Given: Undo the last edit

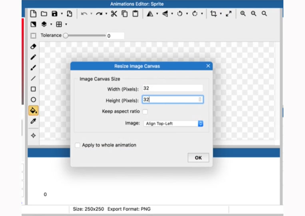Looking at the screenshot, I should pos(84,14).
